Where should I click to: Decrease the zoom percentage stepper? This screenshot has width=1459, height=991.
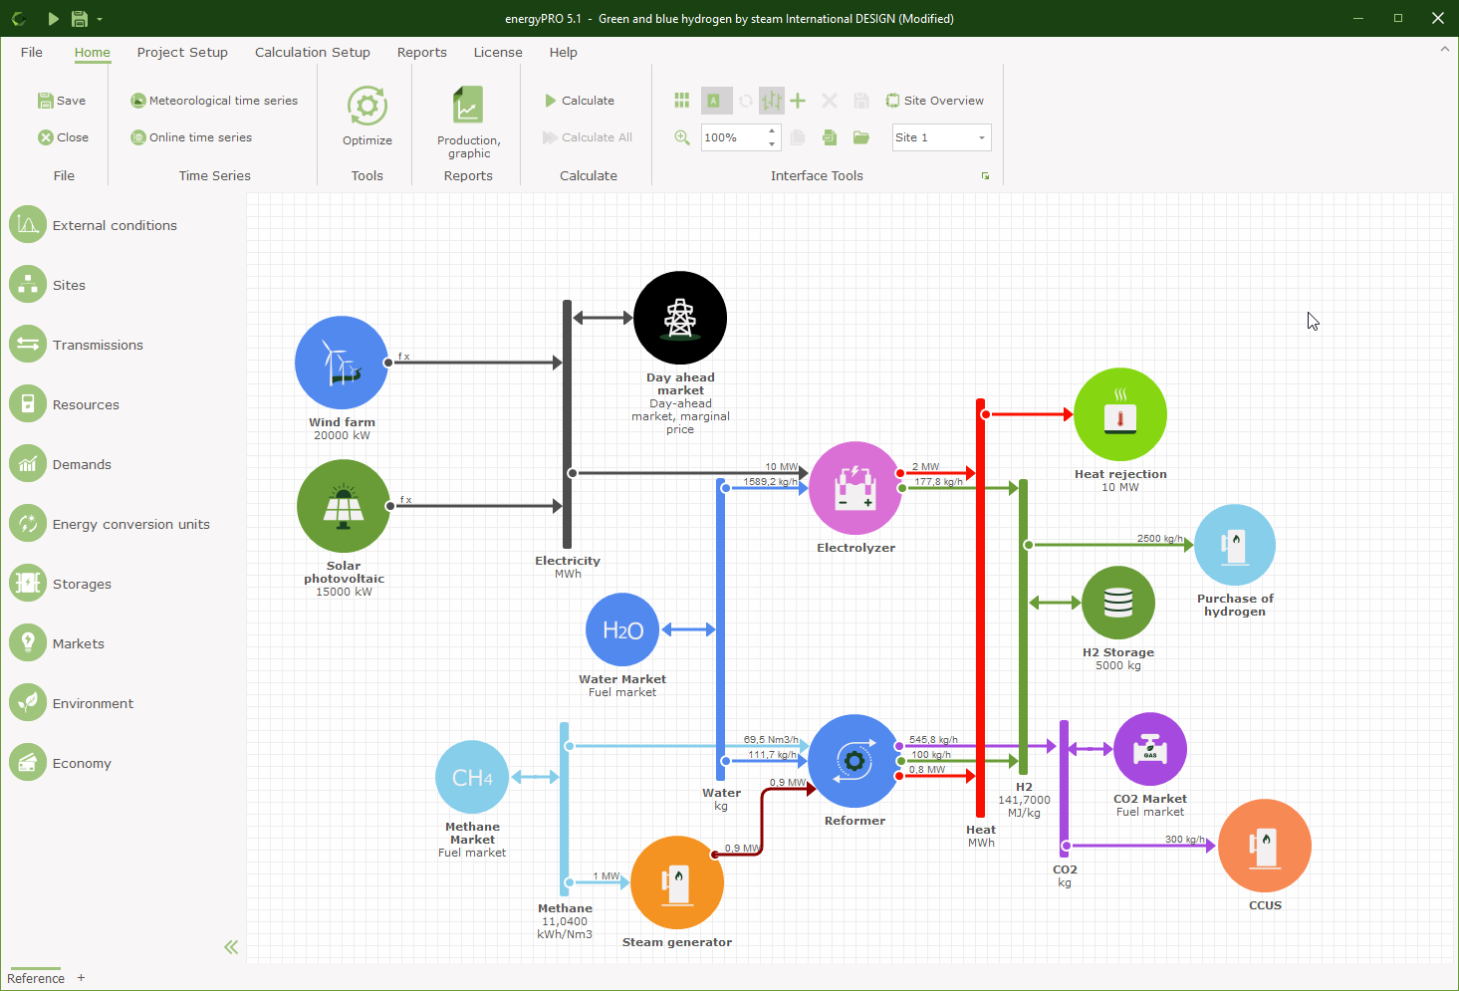[x=772, y=143]
